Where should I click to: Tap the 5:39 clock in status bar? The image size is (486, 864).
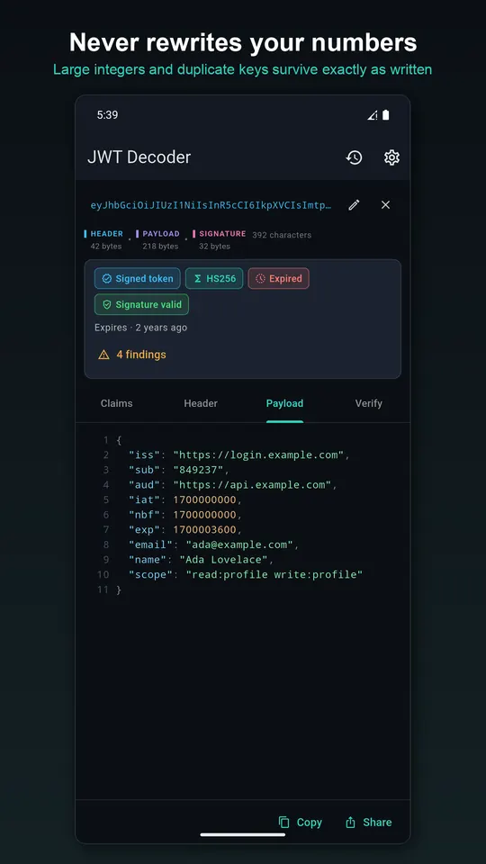107,114
